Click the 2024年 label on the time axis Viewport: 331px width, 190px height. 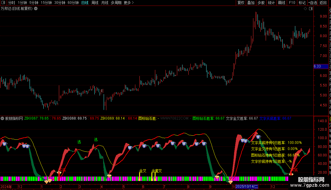tap(6, 186)
